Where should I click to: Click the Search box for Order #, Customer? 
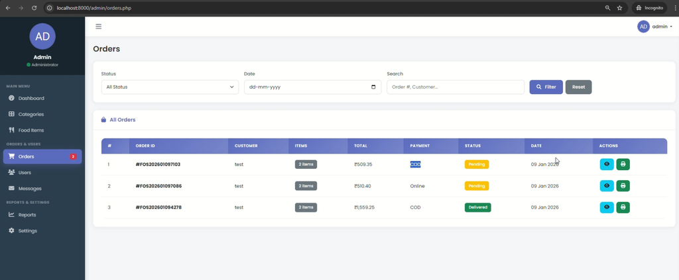(456, 87)
